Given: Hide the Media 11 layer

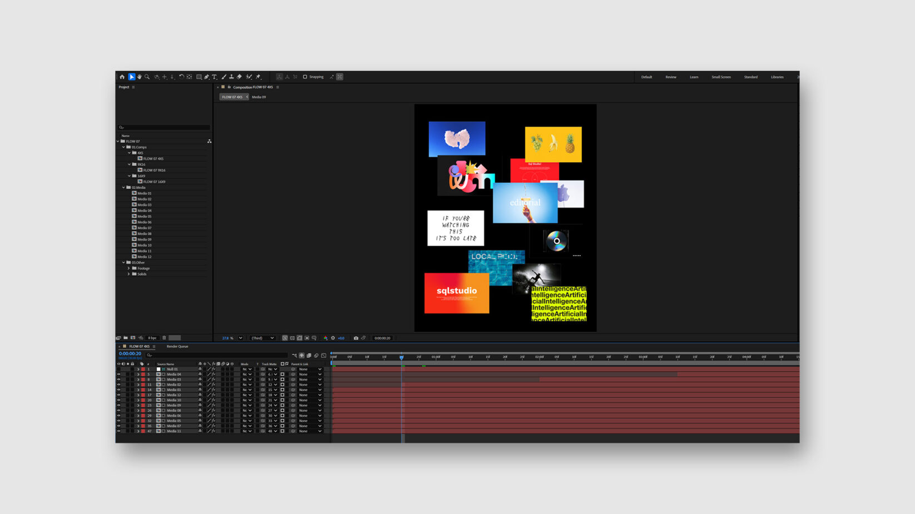Looking at the screenshot, I should (118, 431).
